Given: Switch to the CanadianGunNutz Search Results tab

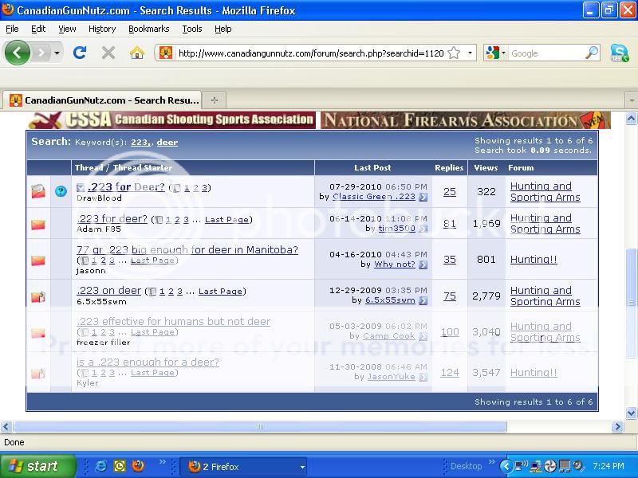Looking at the screenshot, I should (x=104, y=100).
